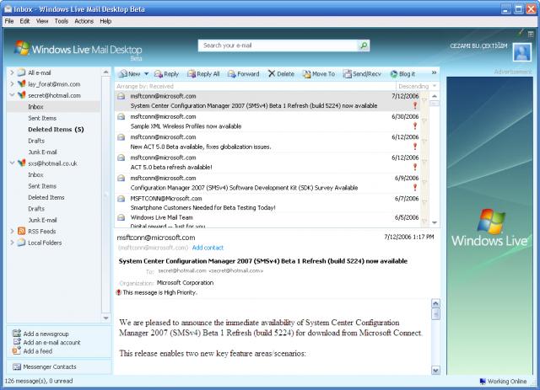Click the New message toolbar icon
Viewport: 540px width, 390px height.
[x=122, y=73]
